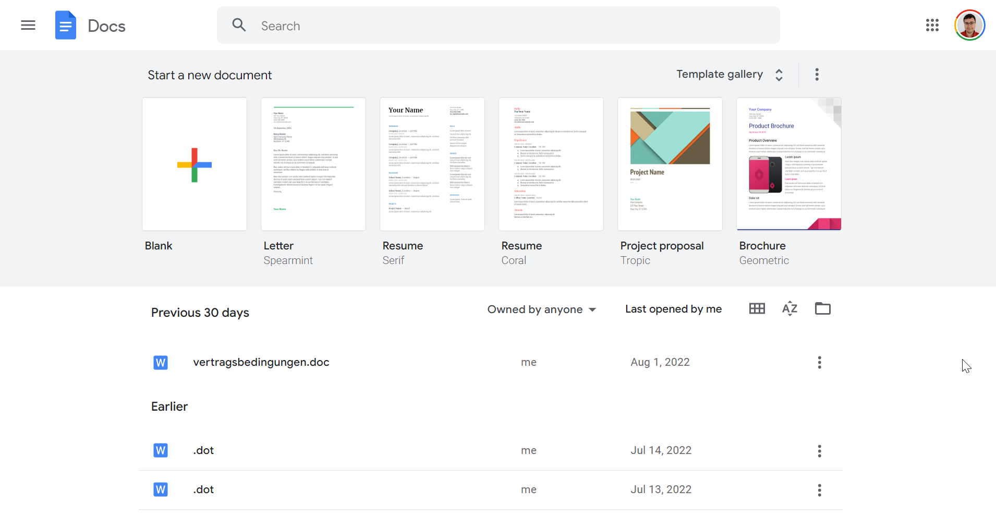Create a new Blank document
The height and width of the screenshot is (514, 996).
click(195, 164)
